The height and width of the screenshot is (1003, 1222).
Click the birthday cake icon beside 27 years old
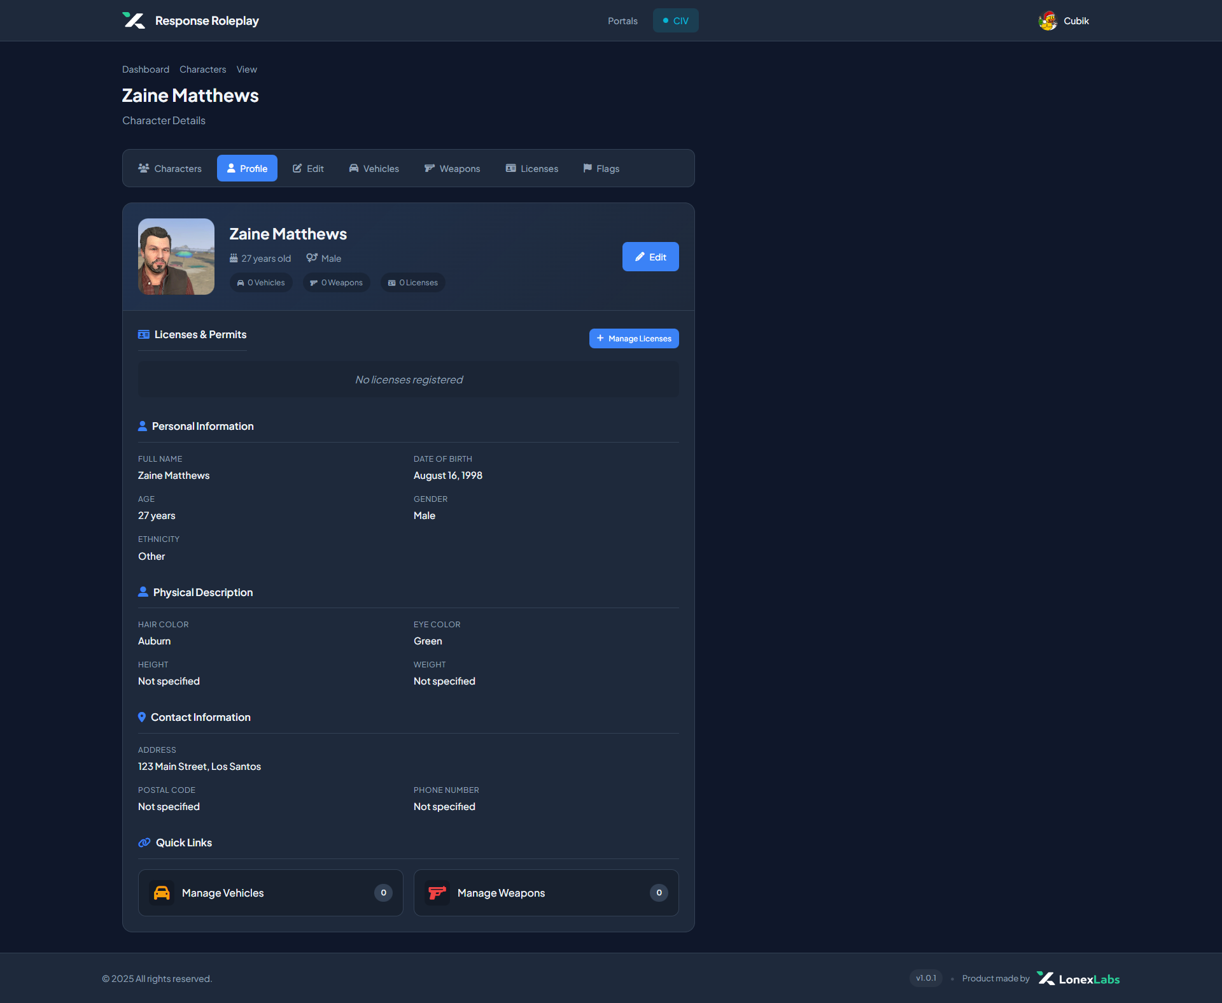234,258
